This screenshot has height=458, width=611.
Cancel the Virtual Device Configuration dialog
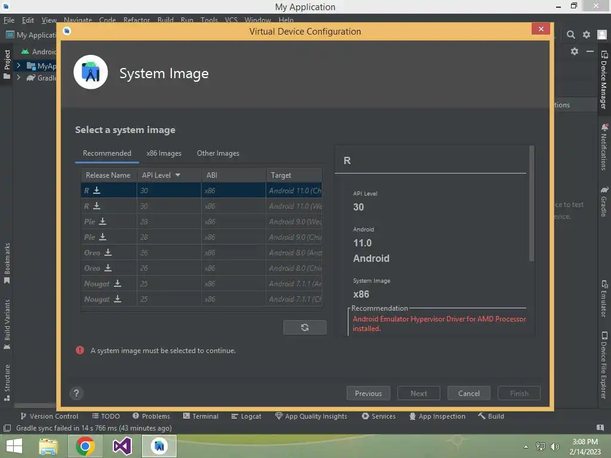click(x=469, y=394)
